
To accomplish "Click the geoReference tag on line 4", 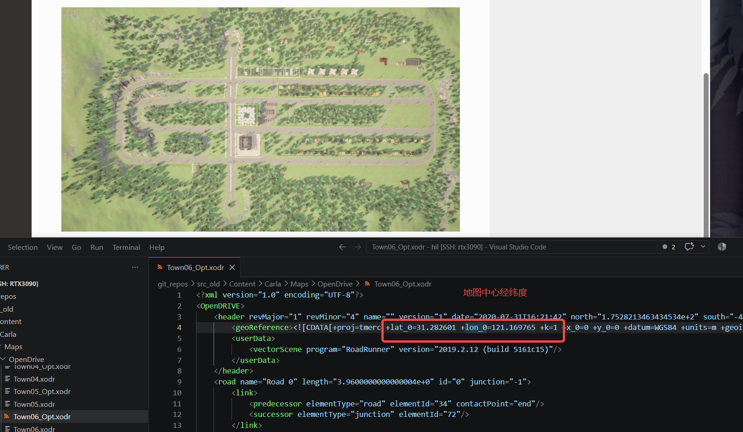I will (262, 327).
